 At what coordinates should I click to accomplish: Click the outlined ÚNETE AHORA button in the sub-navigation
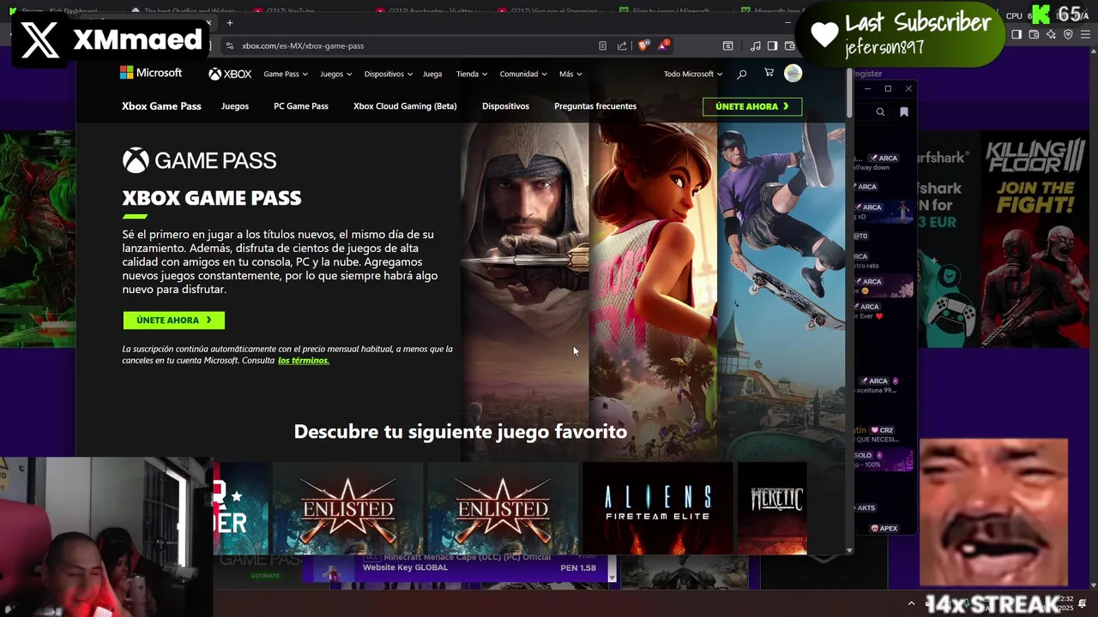click(752, 107)
